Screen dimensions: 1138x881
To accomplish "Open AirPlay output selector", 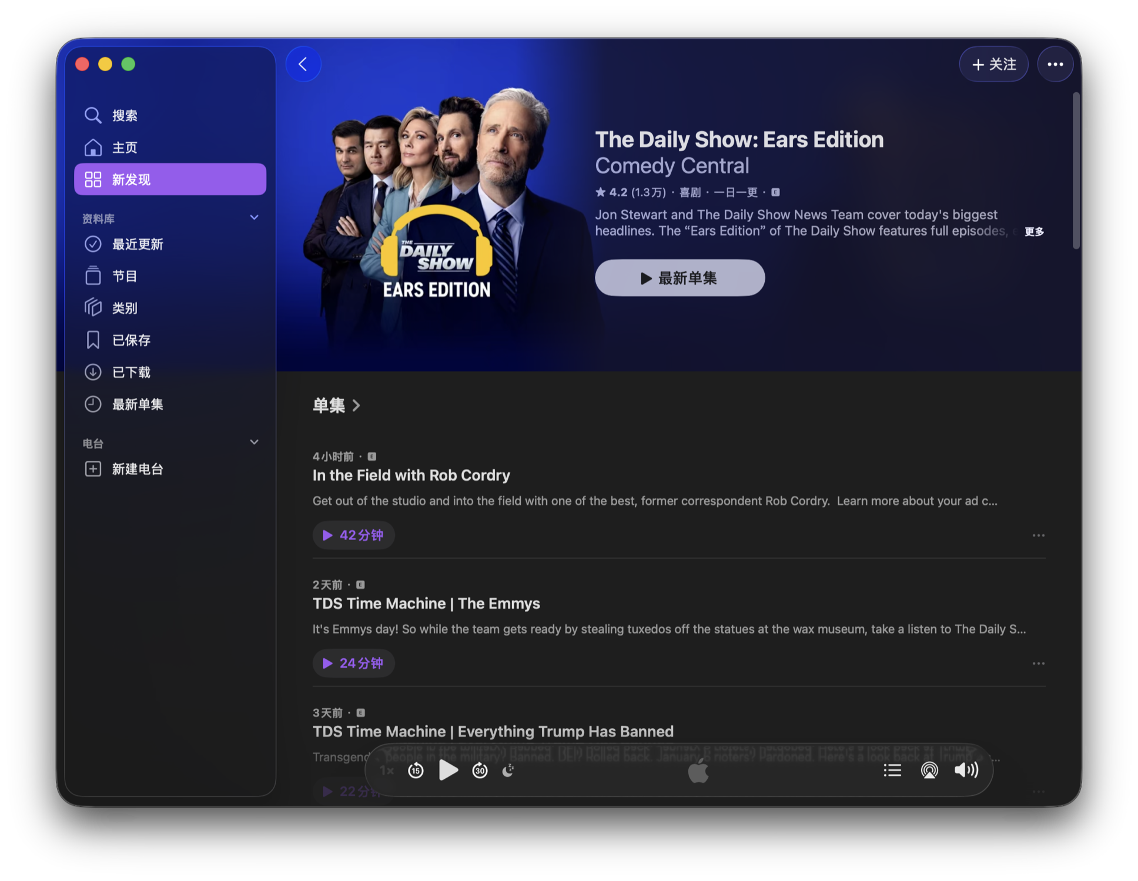I will tap(929, 770).
